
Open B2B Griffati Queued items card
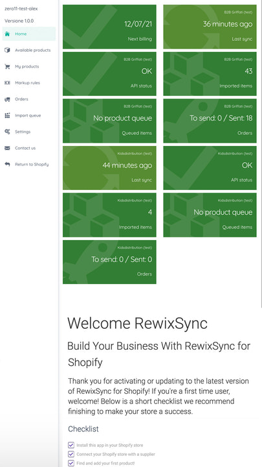tap(109, 121)
